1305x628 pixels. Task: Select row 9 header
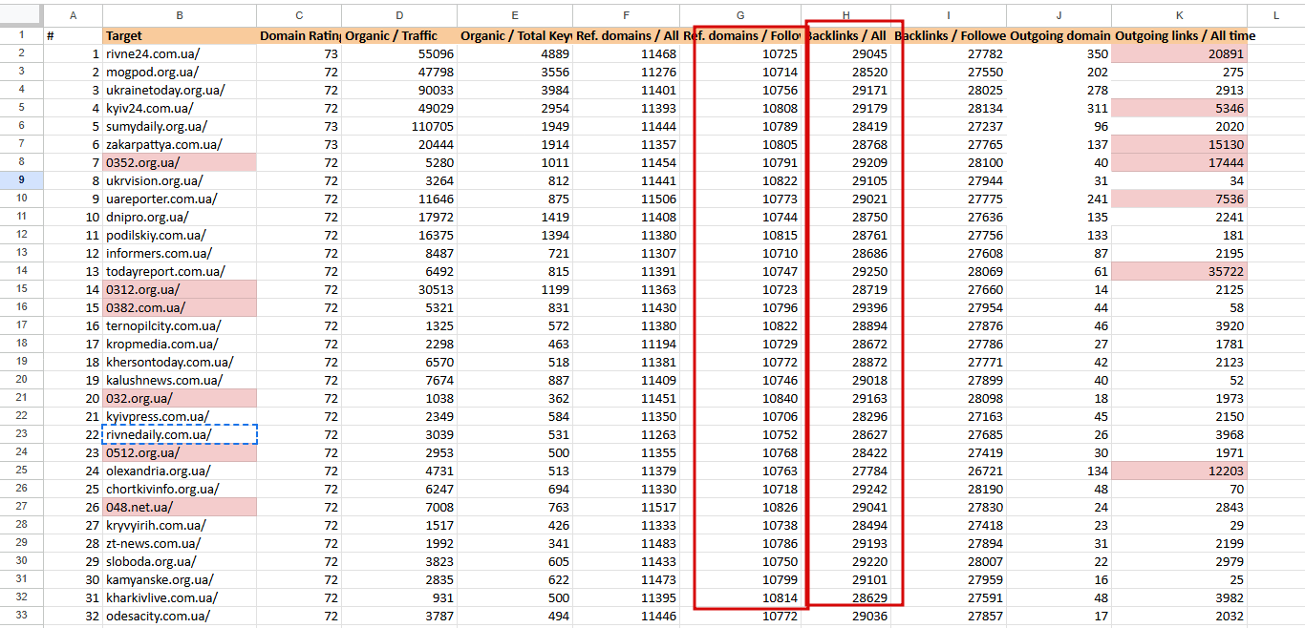[21, 180]
